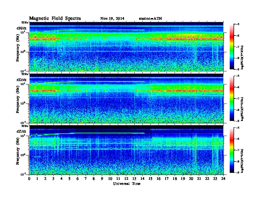Click the dD/dt spectrogram plot area
Screen dimensions: 266x205
pos(126,98)
